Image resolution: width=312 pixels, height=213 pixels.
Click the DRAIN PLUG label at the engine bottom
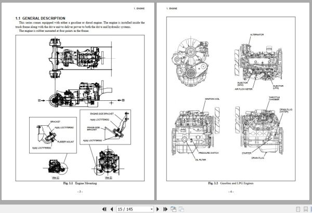click(x=258, y=158)
